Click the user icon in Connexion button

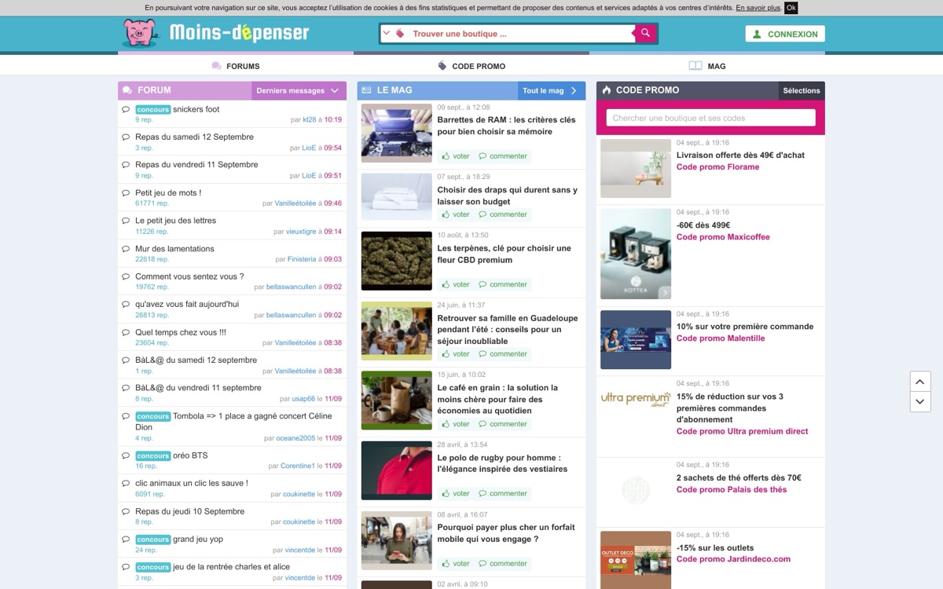tap(757, 35)
